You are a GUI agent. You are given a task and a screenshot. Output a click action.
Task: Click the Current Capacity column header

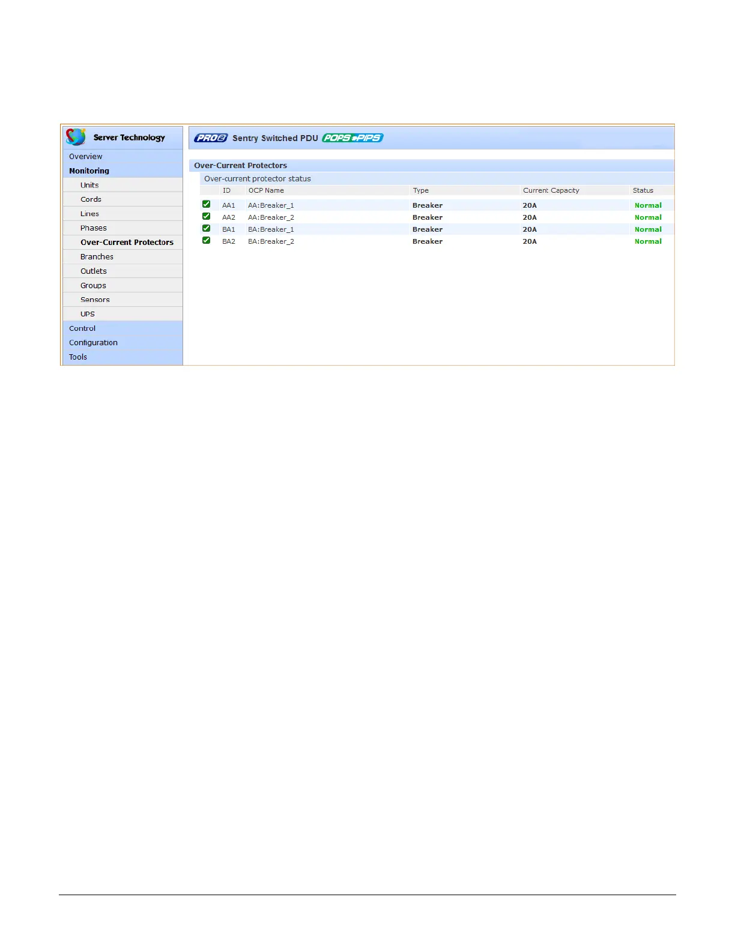click(551, 190)
